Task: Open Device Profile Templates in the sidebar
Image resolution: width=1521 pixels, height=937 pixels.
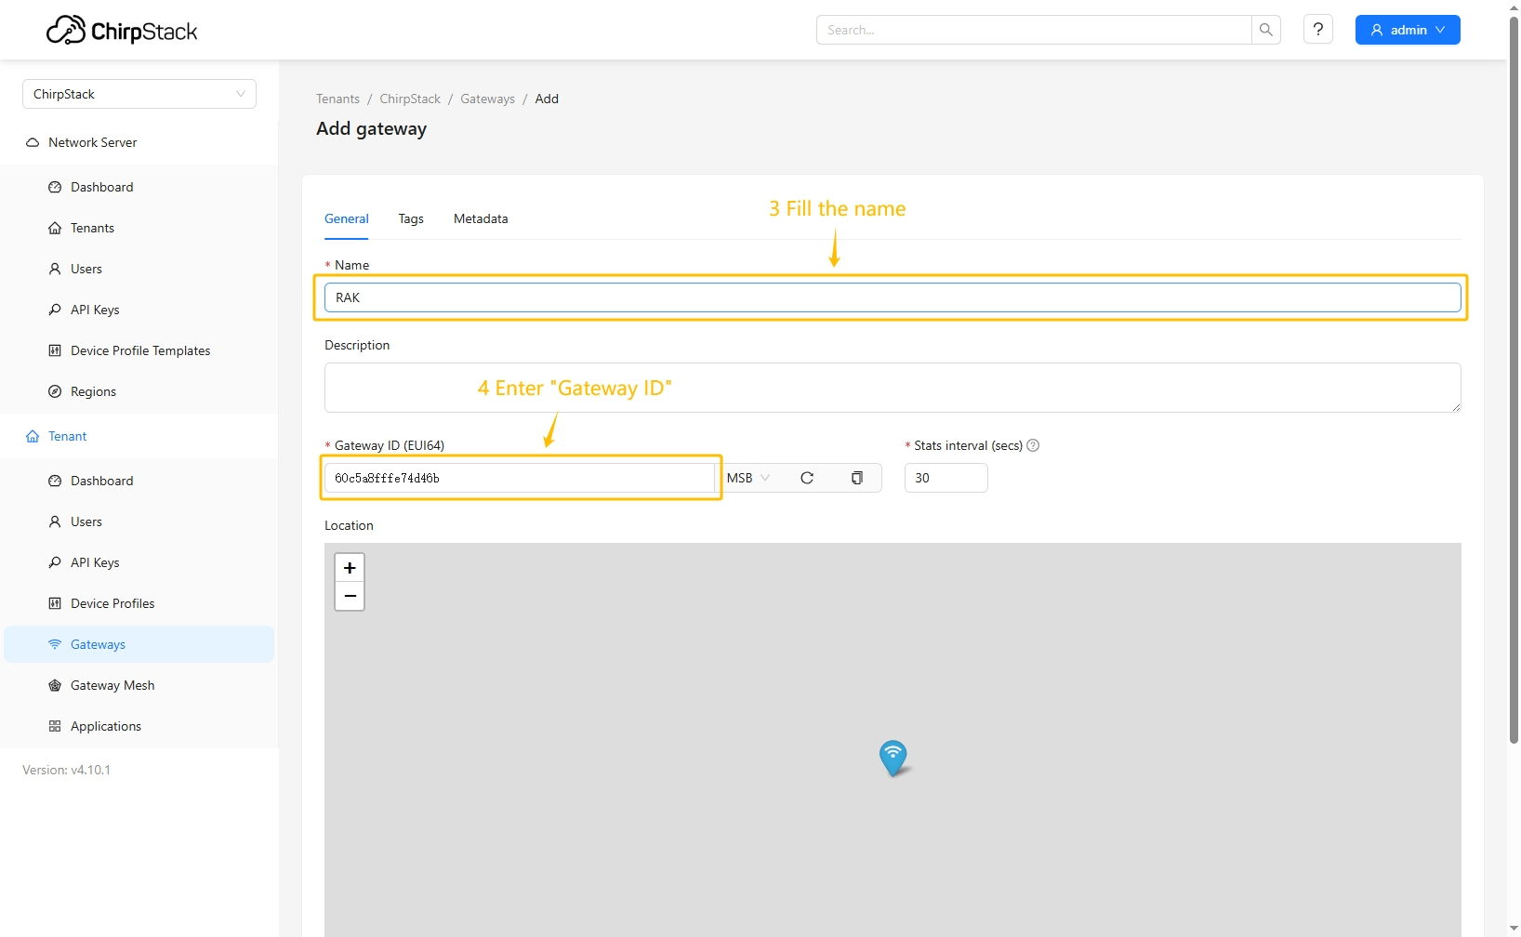Action: click(140, 350)
